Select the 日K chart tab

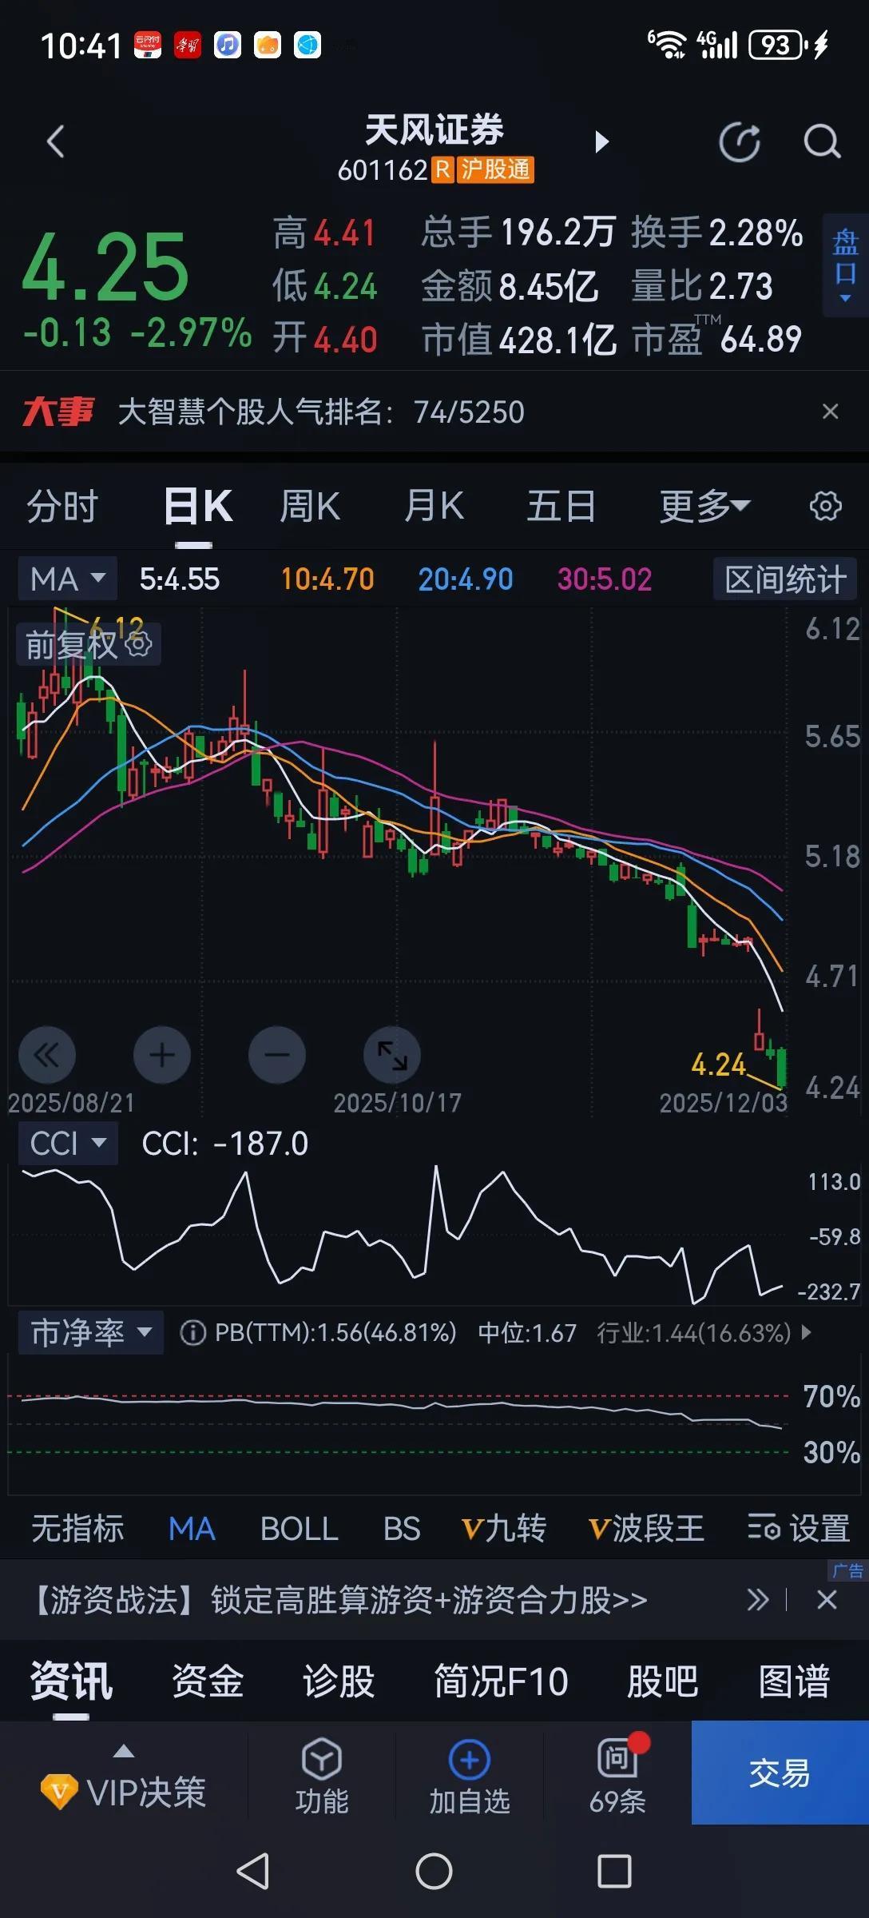[x=197, y=507]
